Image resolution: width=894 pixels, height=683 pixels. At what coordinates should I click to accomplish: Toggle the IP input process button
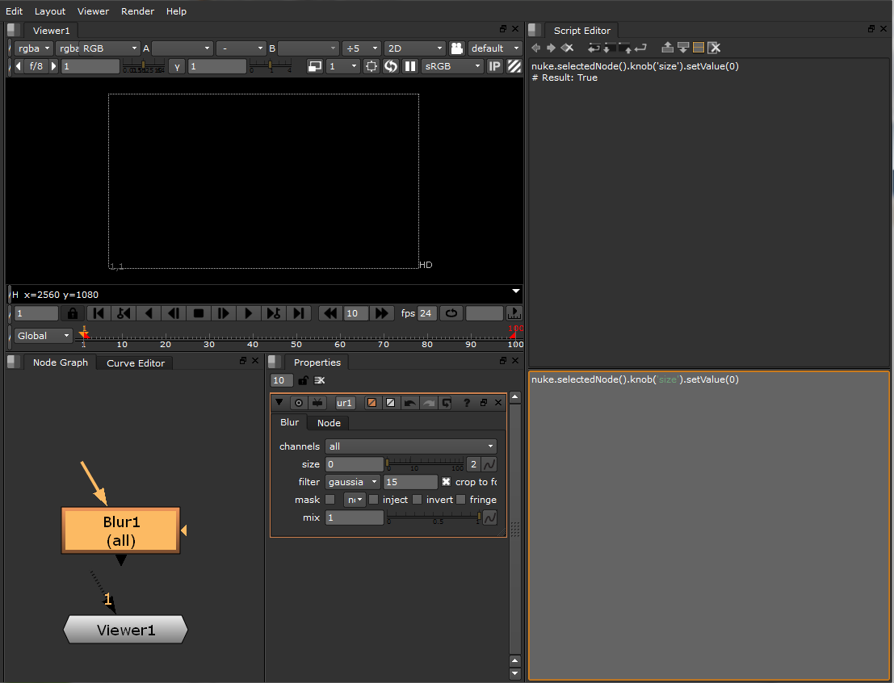click(494, 66)
